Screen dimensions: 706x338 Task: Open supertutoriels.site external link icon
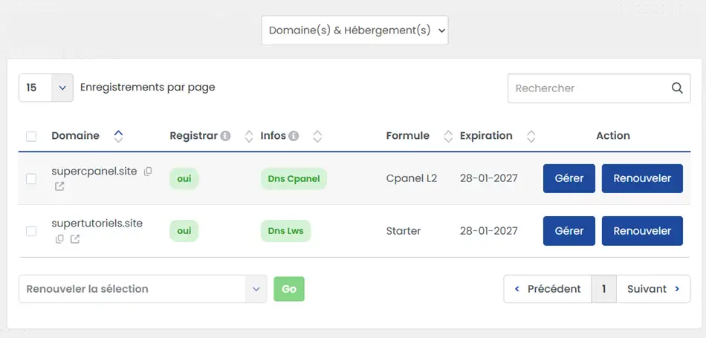(x=75, y=239)
